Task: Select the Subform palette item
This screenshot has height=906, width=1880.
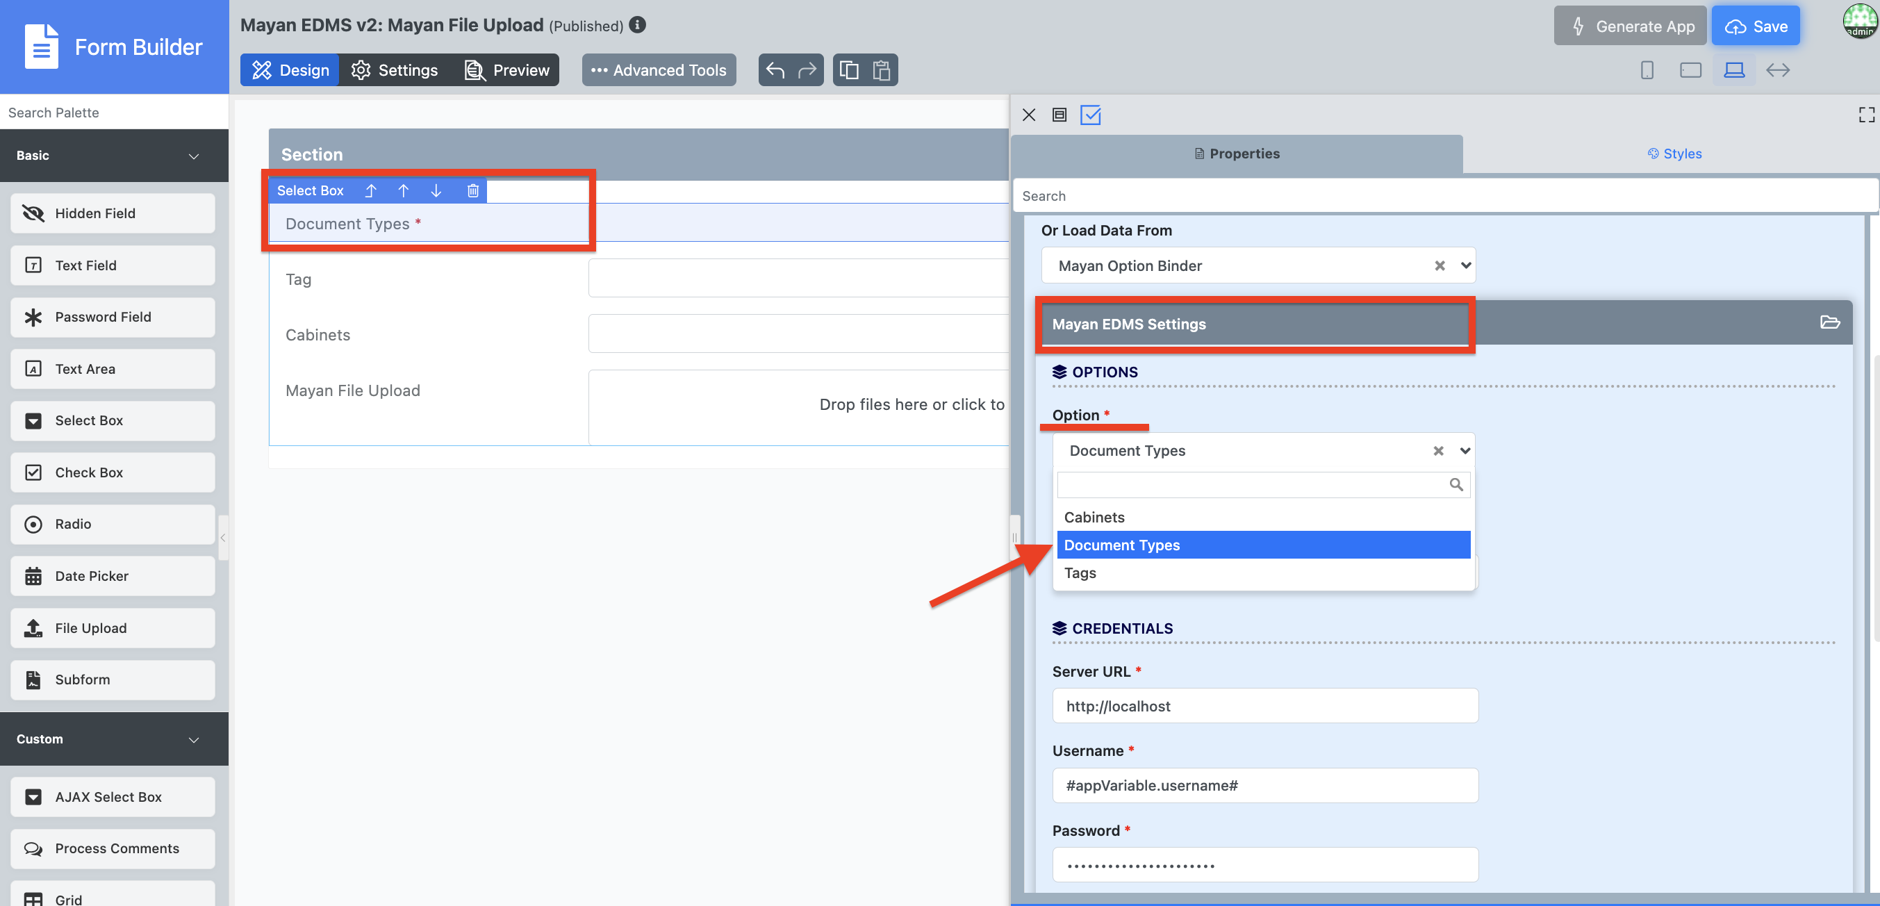Action: click(x=113, y=679)
